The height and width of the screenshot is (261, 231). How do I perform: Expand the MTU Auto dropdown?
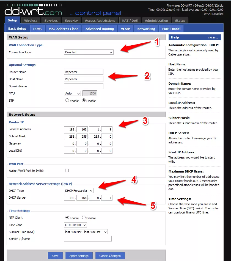pos(72,93)
